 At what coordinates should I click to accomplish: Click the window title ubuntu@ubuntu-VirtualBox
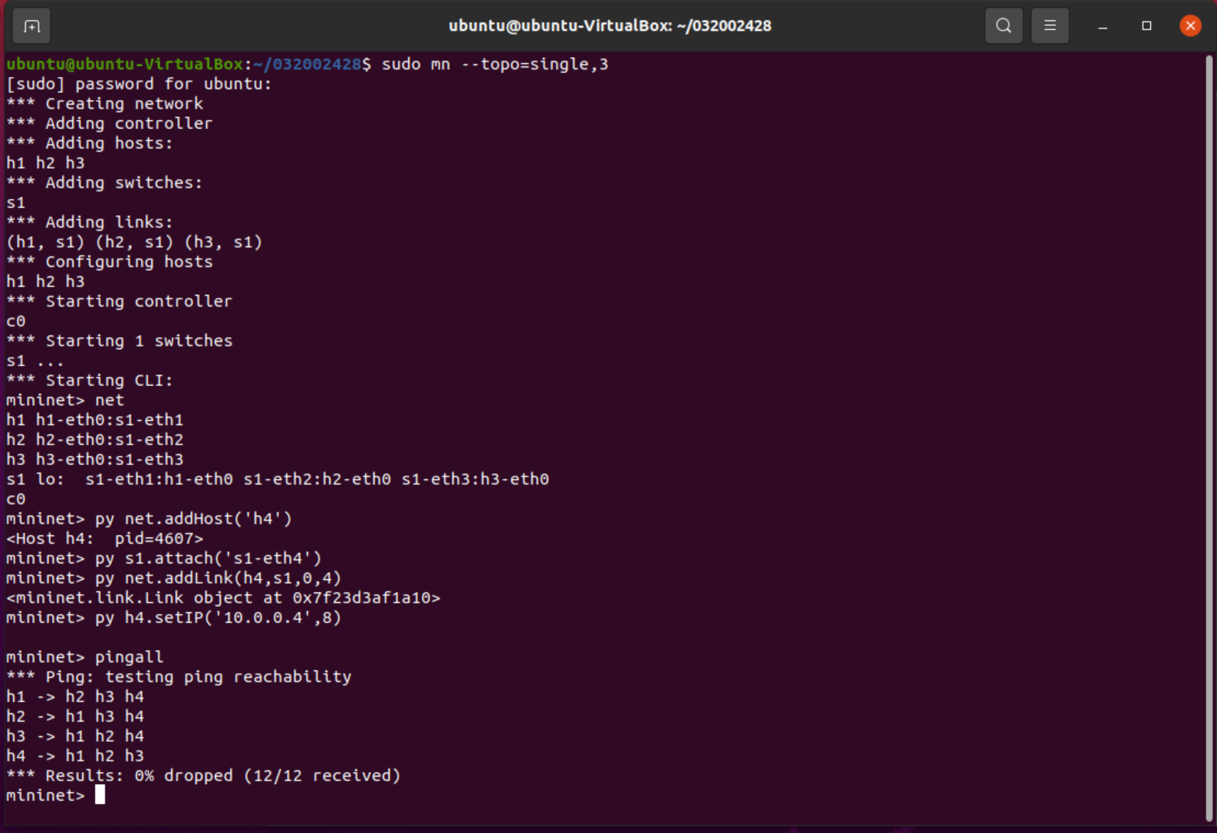[610, 26]
